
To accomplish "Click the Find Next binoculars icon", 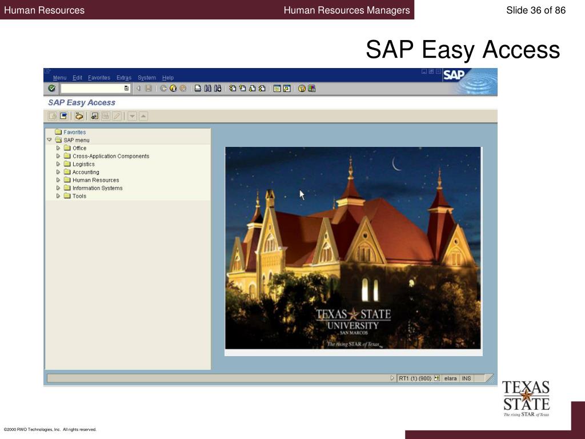I will pos(218,89).
